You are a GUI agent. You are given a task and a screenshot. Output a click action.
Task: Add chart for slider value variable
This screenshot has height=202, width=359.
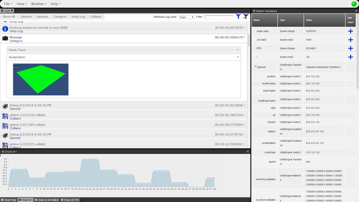tap(350, 31)
